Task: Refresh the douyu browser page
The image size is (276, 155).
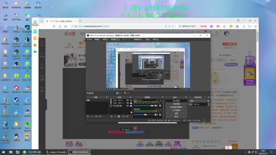Action: pyautogui.click(x=54, y=27)
